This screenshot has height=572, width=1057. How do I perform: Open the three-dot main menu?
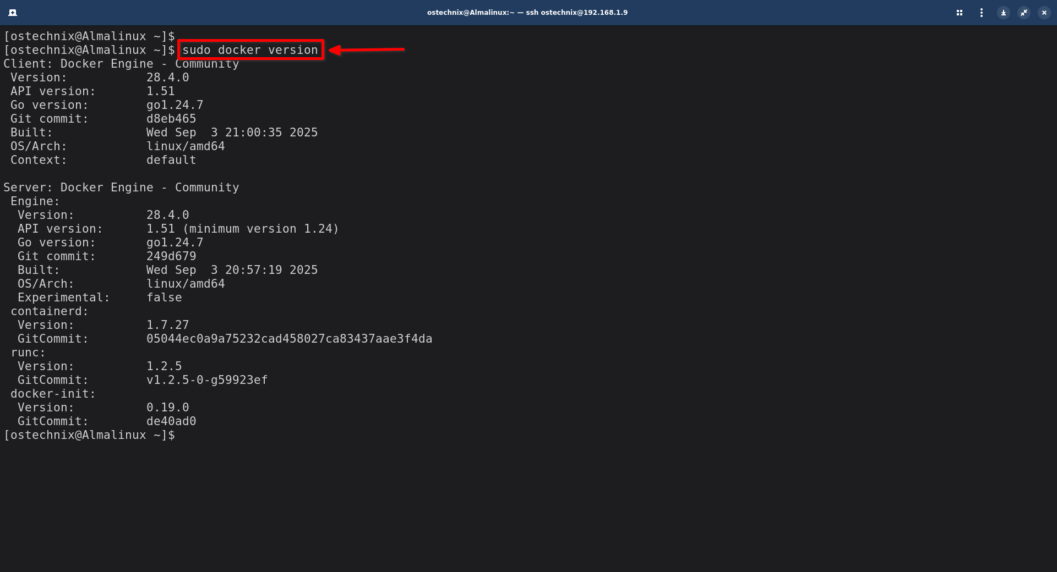(982, 12)
